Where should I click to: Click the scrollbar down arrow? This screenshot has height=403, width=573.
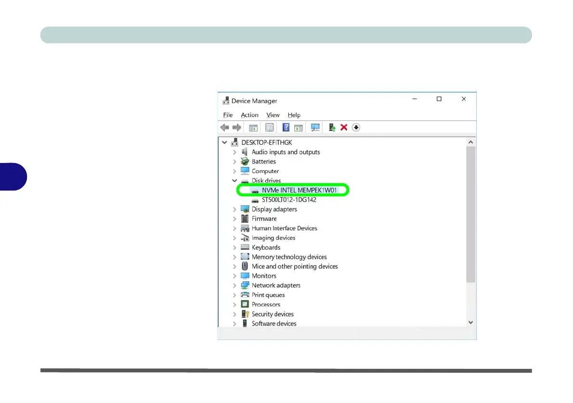click(471, 322)
